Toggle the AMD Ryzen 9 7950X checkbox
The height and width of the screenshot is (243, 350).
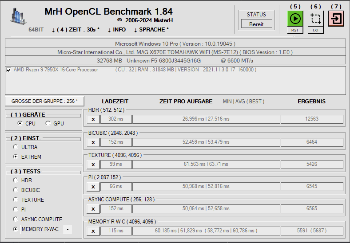pos(9,70)
